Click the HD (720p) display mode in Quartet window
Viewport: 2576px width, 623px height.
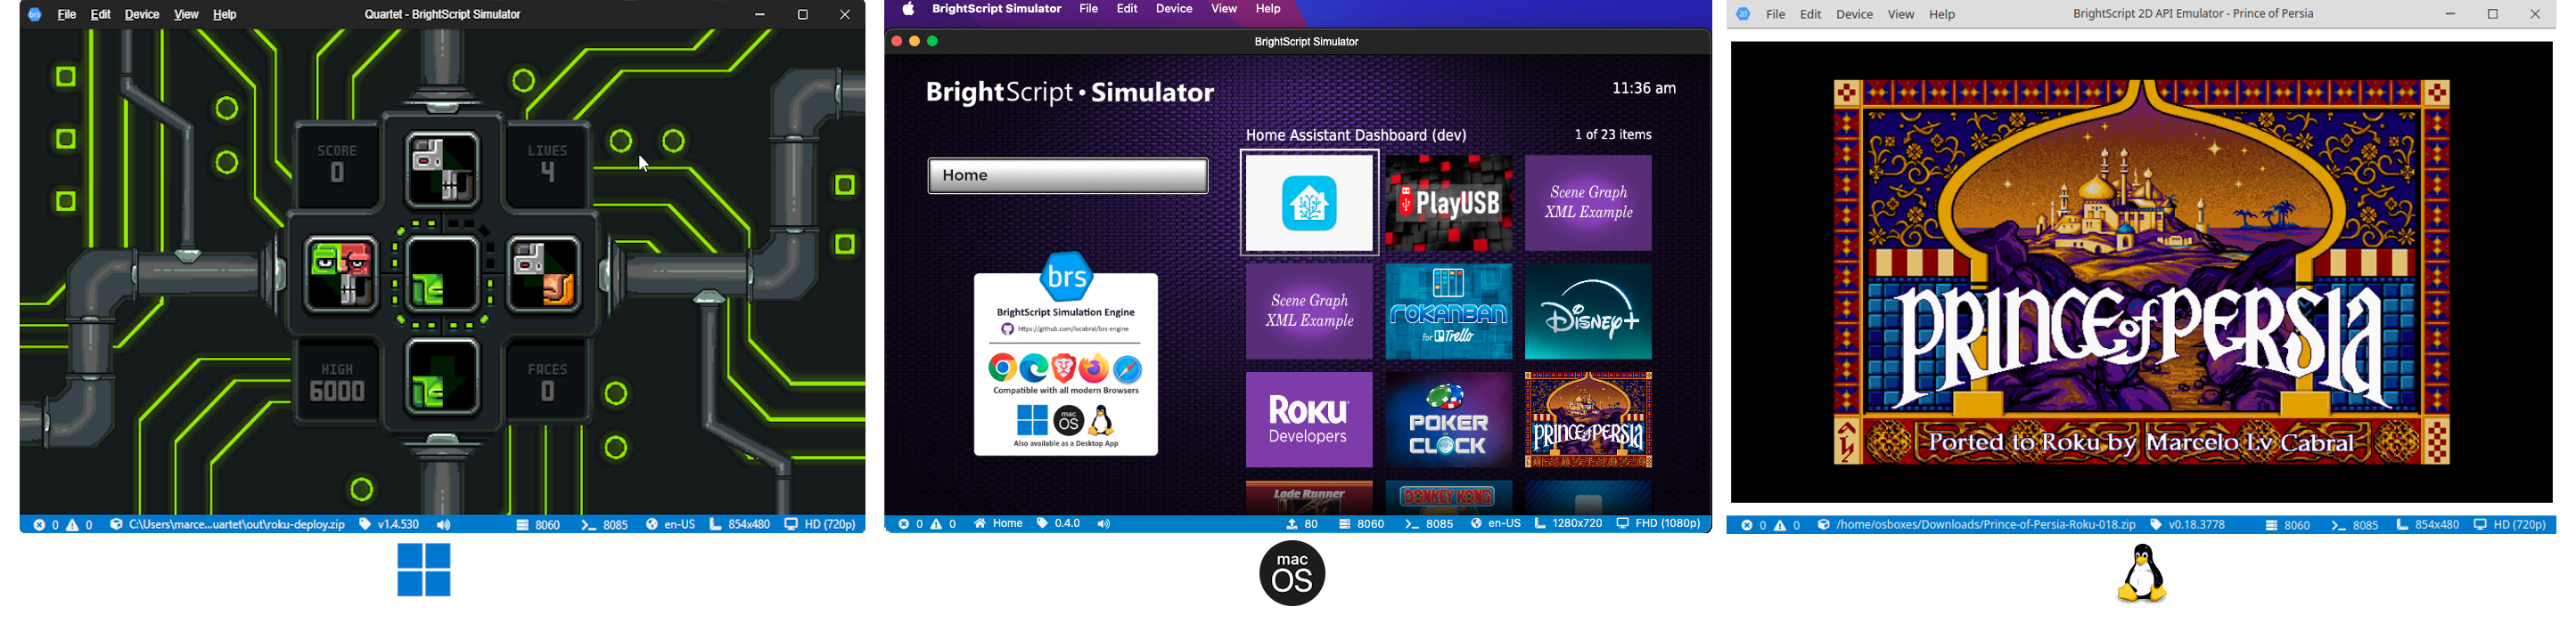821,525
